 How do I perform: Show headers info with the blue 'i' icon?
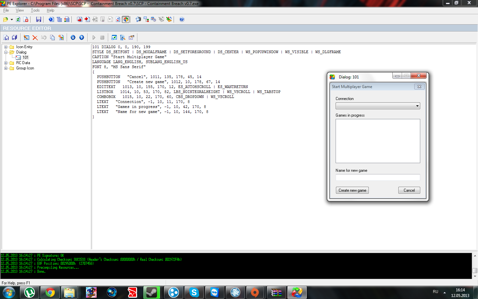[x=51, y=20]
